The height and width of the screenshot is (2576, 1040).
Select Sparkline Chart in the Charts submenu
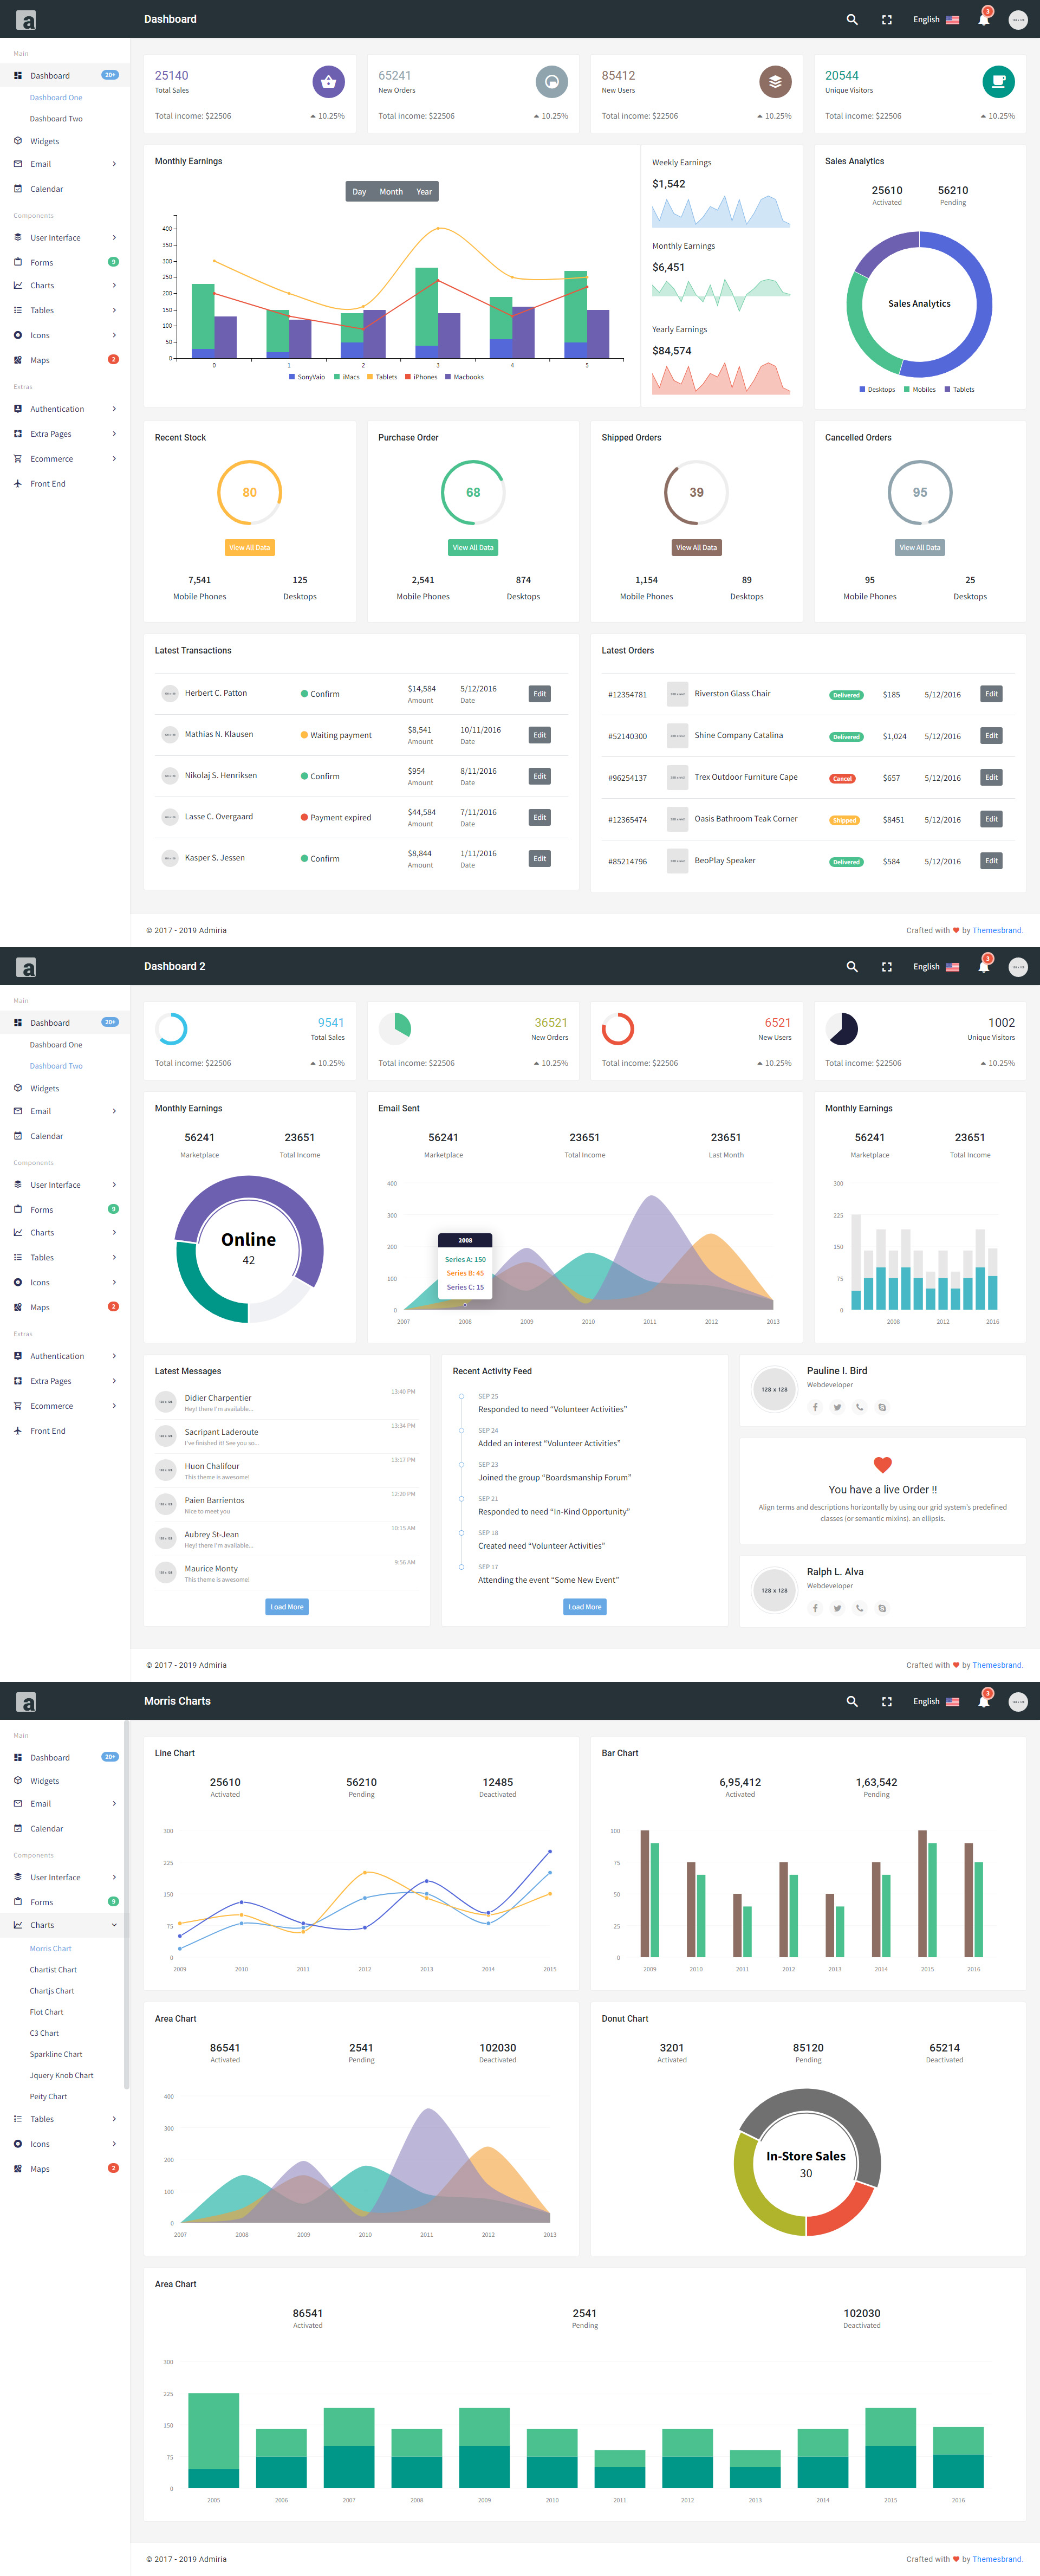point(56,2054)
